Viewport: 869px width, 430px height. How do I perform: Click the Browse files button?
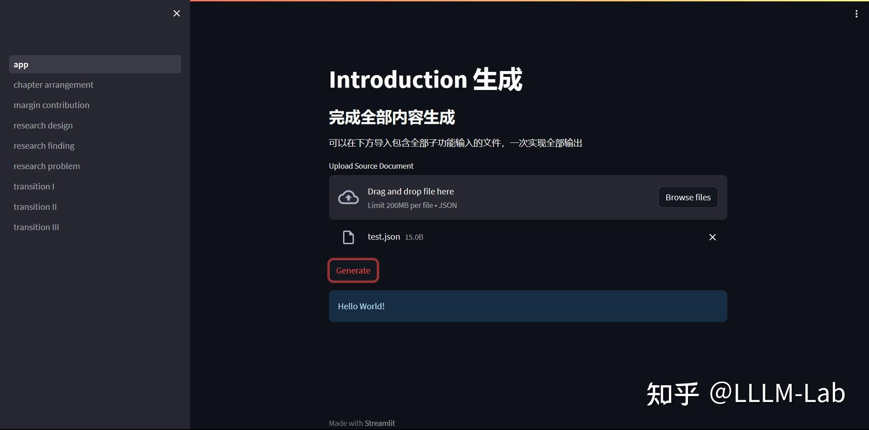688,197
